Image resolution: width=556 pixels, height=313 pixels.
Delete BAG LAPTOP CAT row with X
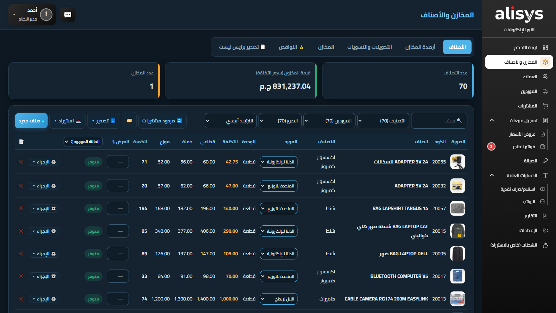click(x=21, y=231)
